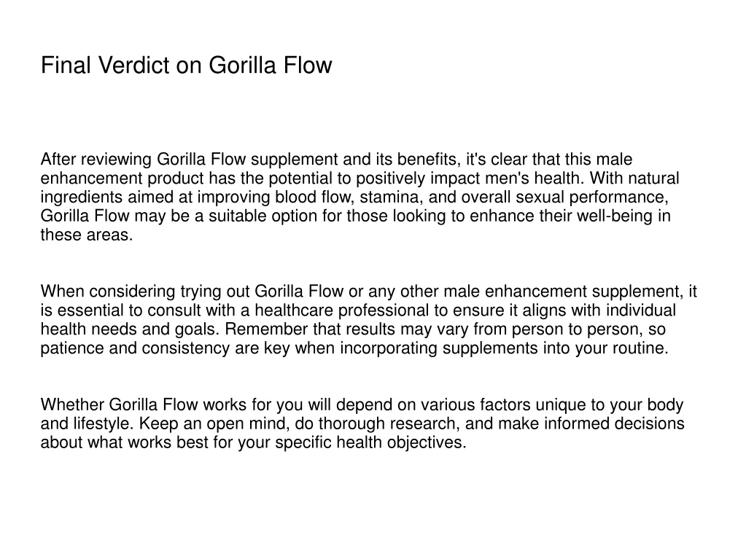Click the first paragraph starting 'After reviewing'

click(360, 197)
